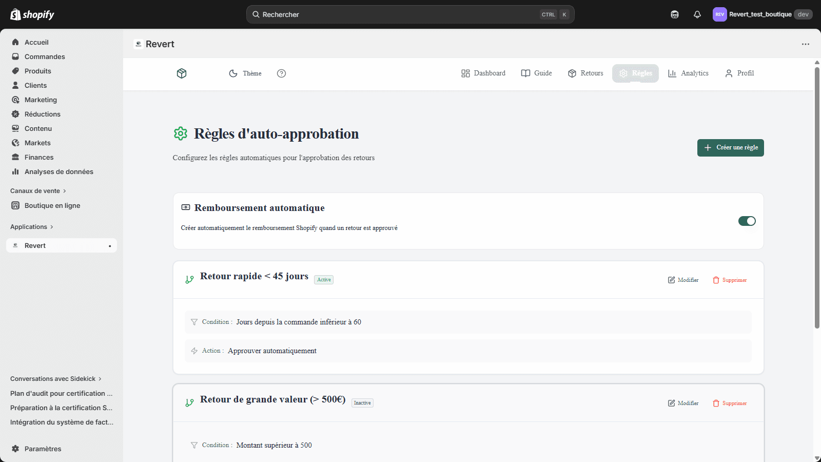Switch to Guide tab

(x=537, y=73)
